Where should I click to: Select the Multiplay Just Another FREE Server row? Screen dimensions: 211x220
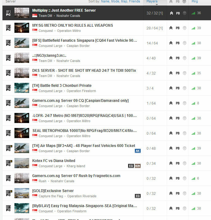(x=107, y=13)
